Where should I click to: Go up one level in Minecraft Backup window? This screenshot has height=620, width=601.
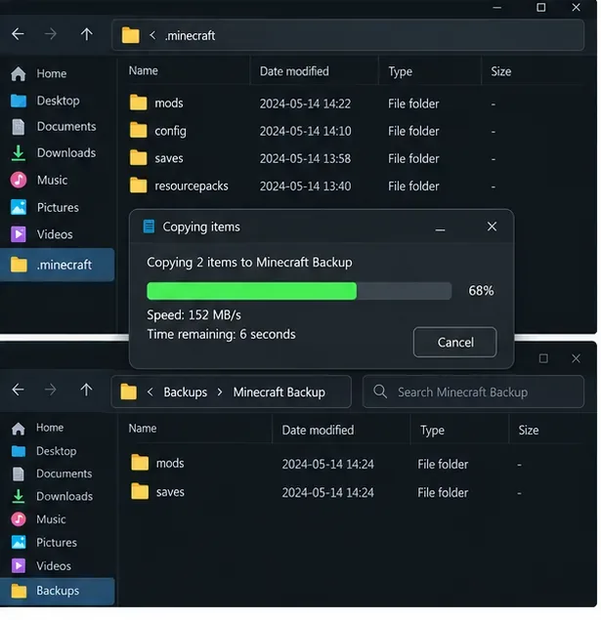tap(86, 390)
